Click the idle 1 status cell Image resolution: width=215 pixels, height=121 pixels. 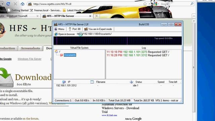click(135, 85)
